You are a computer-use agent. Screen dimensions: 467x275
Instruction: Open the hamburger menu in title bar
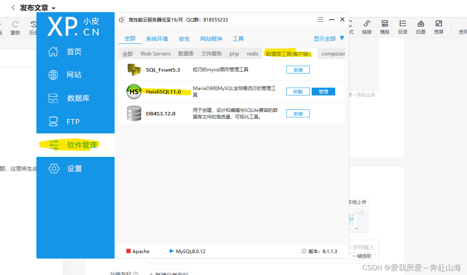tap(320, 20)
